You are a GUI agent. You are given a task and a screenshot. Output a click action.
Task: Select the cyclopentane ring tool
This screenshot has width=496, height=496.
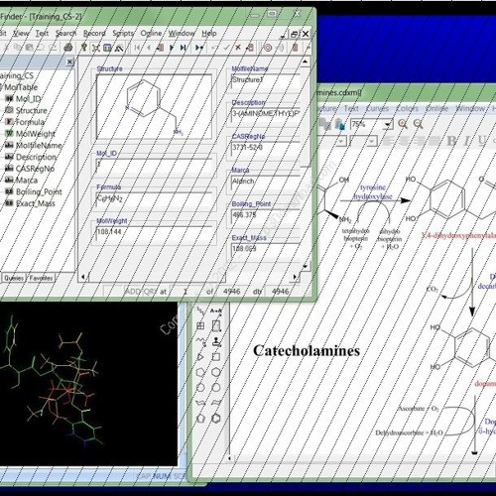tap(200, 372)
